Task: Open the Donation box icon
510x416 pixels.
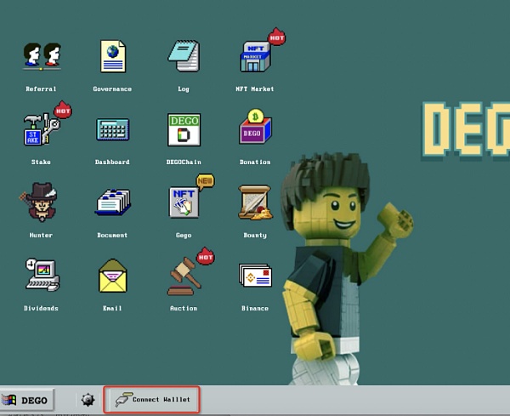Action: coord(254,129)
